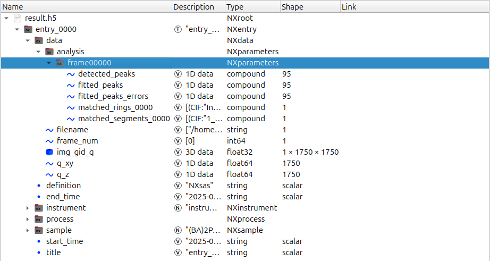Click the fitted_peaks_errors curve icon

[x=71, y=96]
